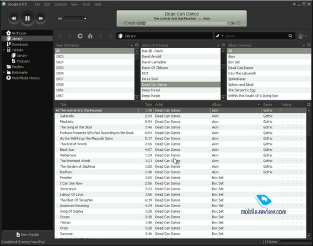The width and height of the screenshot is (313, 246).
Task: Select the track Labour Of Love
Action: (x=180, y=195)
